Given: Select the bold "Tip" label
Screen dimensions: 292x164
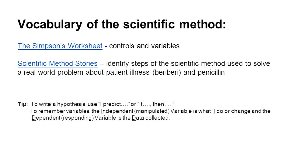Looking at the screenshot, I should point(22,104).
